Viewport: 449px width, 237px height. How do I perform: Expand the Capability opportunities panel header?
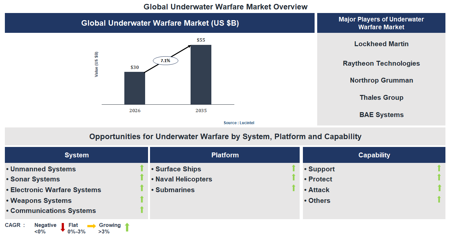pos(374,155)
